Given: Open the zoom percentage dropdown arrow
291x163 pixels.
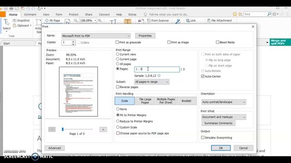Looking at the screenshot, I should tap(95, 20).
